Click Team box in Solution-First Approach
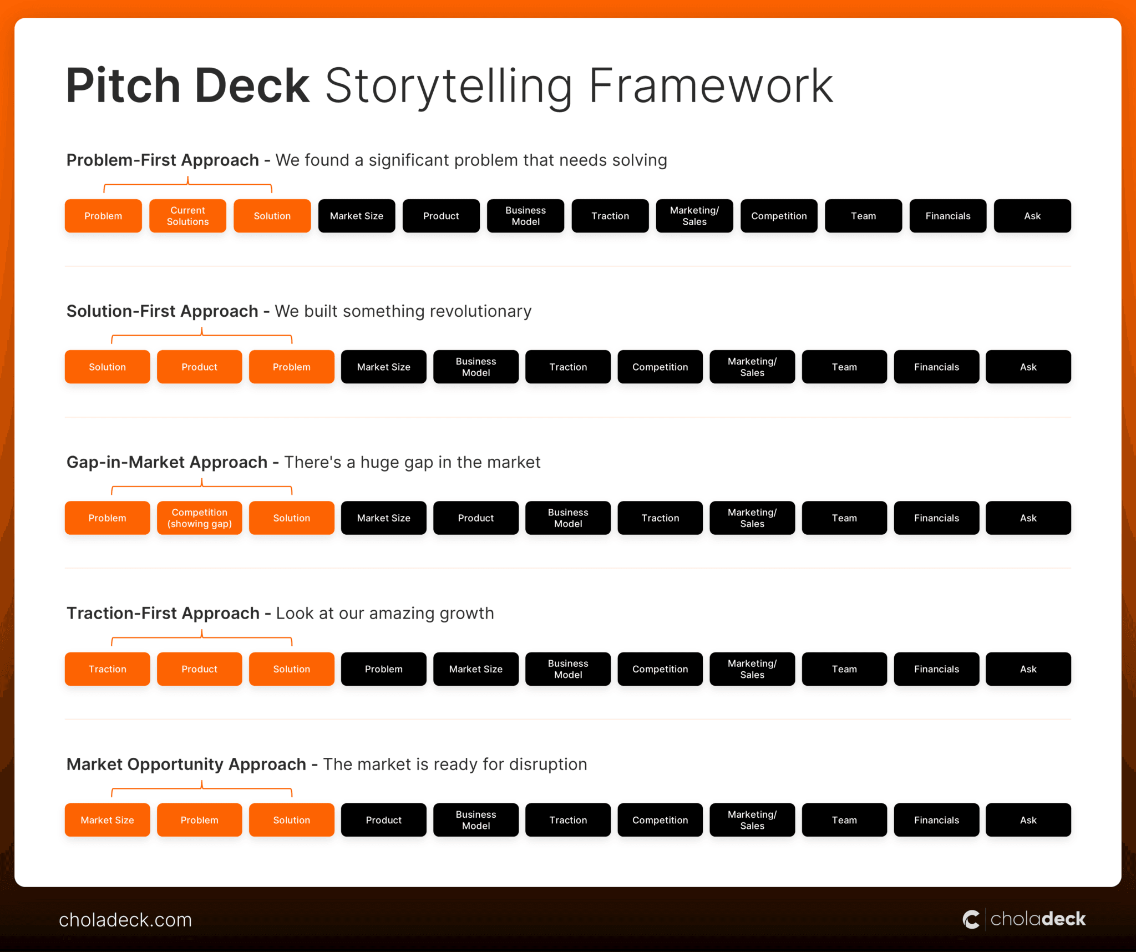1136x952 pixels. pyautogui.click(x=844, y=367)
